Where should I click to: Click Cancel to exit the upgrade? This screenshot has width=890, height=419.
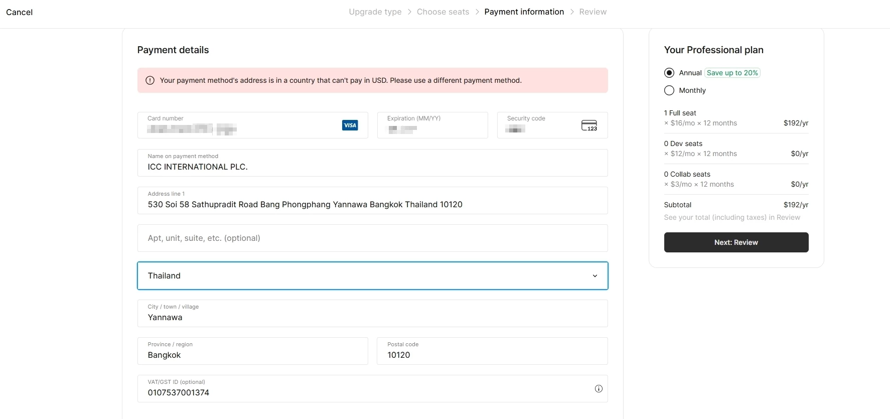(x=20, y=12)
